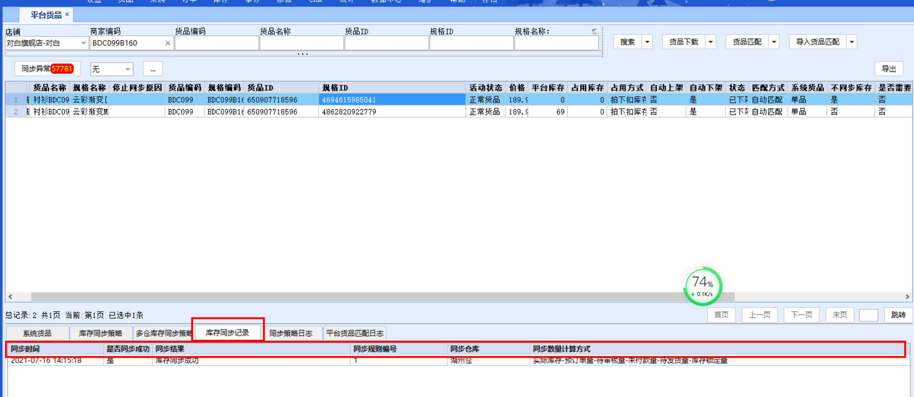This screenshot has height=397, width=914.
Task: Click the 74% network speed floating widget
Action: coord(702,286)
